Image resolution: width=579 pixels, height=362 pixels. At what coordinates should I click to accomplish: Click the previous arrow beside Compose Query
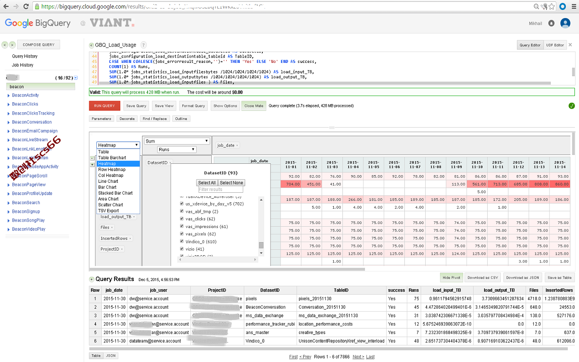[5, 45]
